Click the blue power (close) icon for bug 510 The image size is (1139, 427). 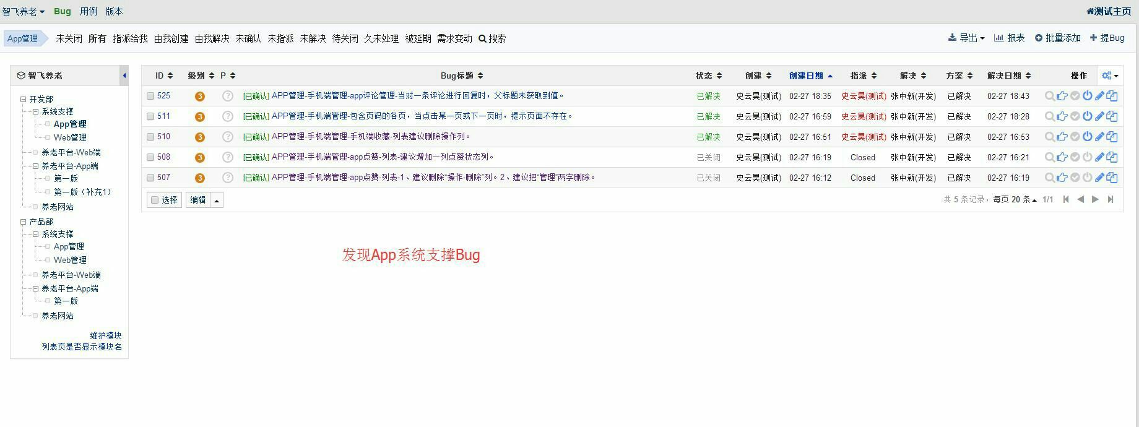point(1087,137)
